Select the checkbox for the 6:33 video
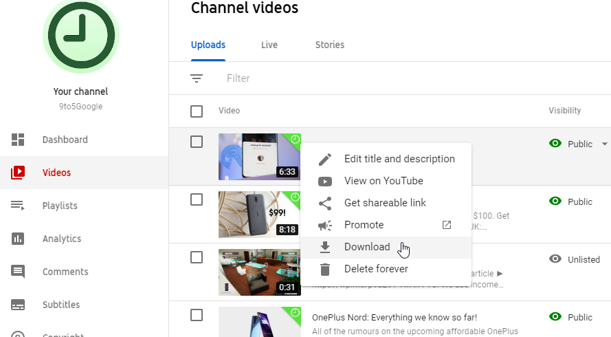The width and height of the screenshot is (611, 337). pos(197,142)
